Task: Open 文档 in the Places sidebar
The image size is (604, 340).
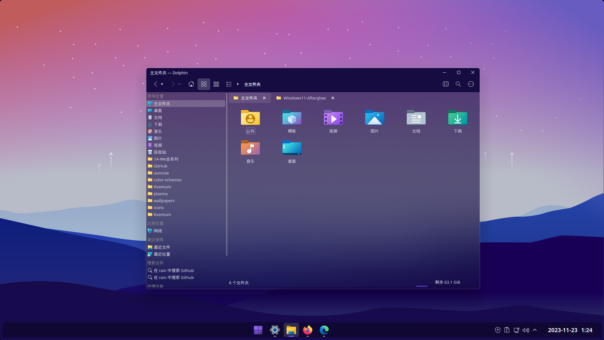Action: tap(186, 117)
